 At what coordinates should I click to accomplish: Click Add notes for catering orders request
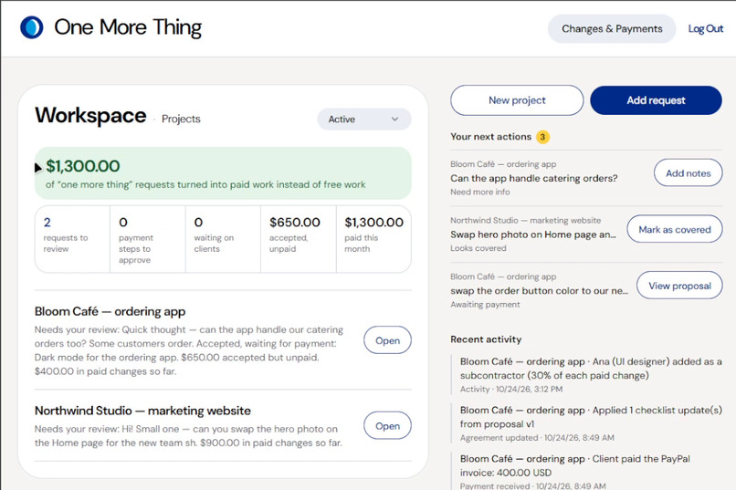pos(689,173)
